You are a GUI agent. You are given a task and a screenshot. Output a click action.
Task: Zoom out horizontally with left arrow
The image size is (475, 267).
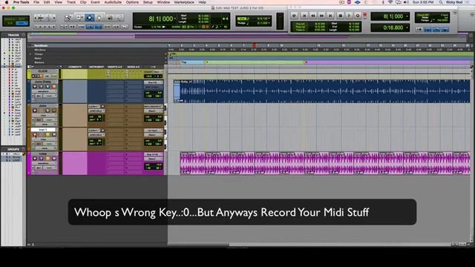pyautogui.click(x=36, y=18)
